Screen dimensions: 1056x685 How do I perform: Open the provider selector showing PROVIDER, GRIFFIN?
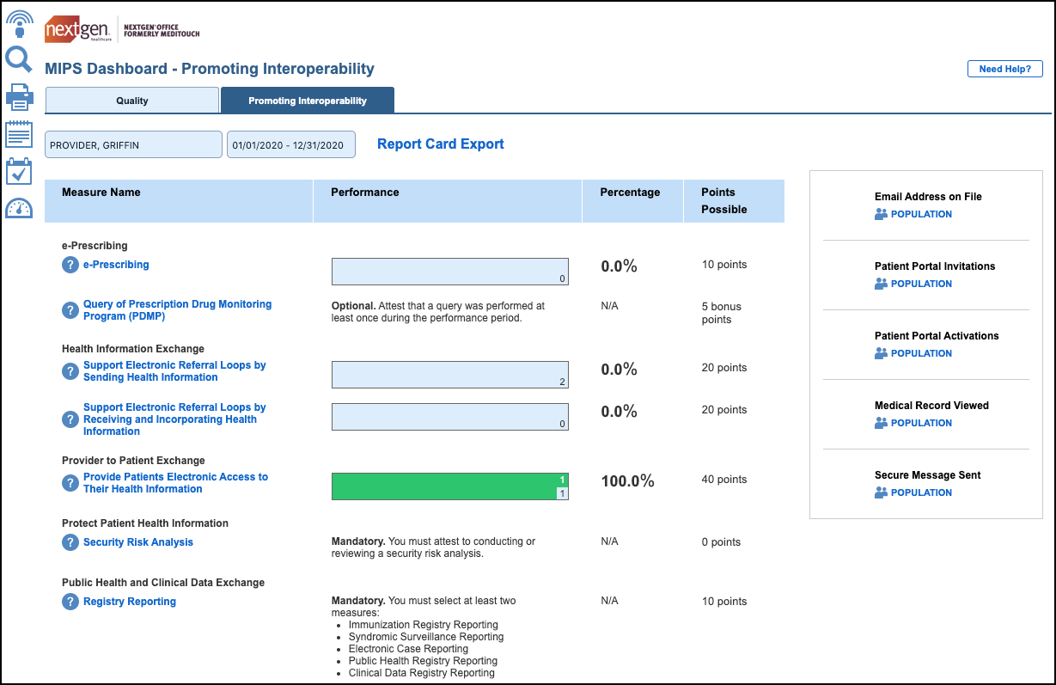[132, 144]
